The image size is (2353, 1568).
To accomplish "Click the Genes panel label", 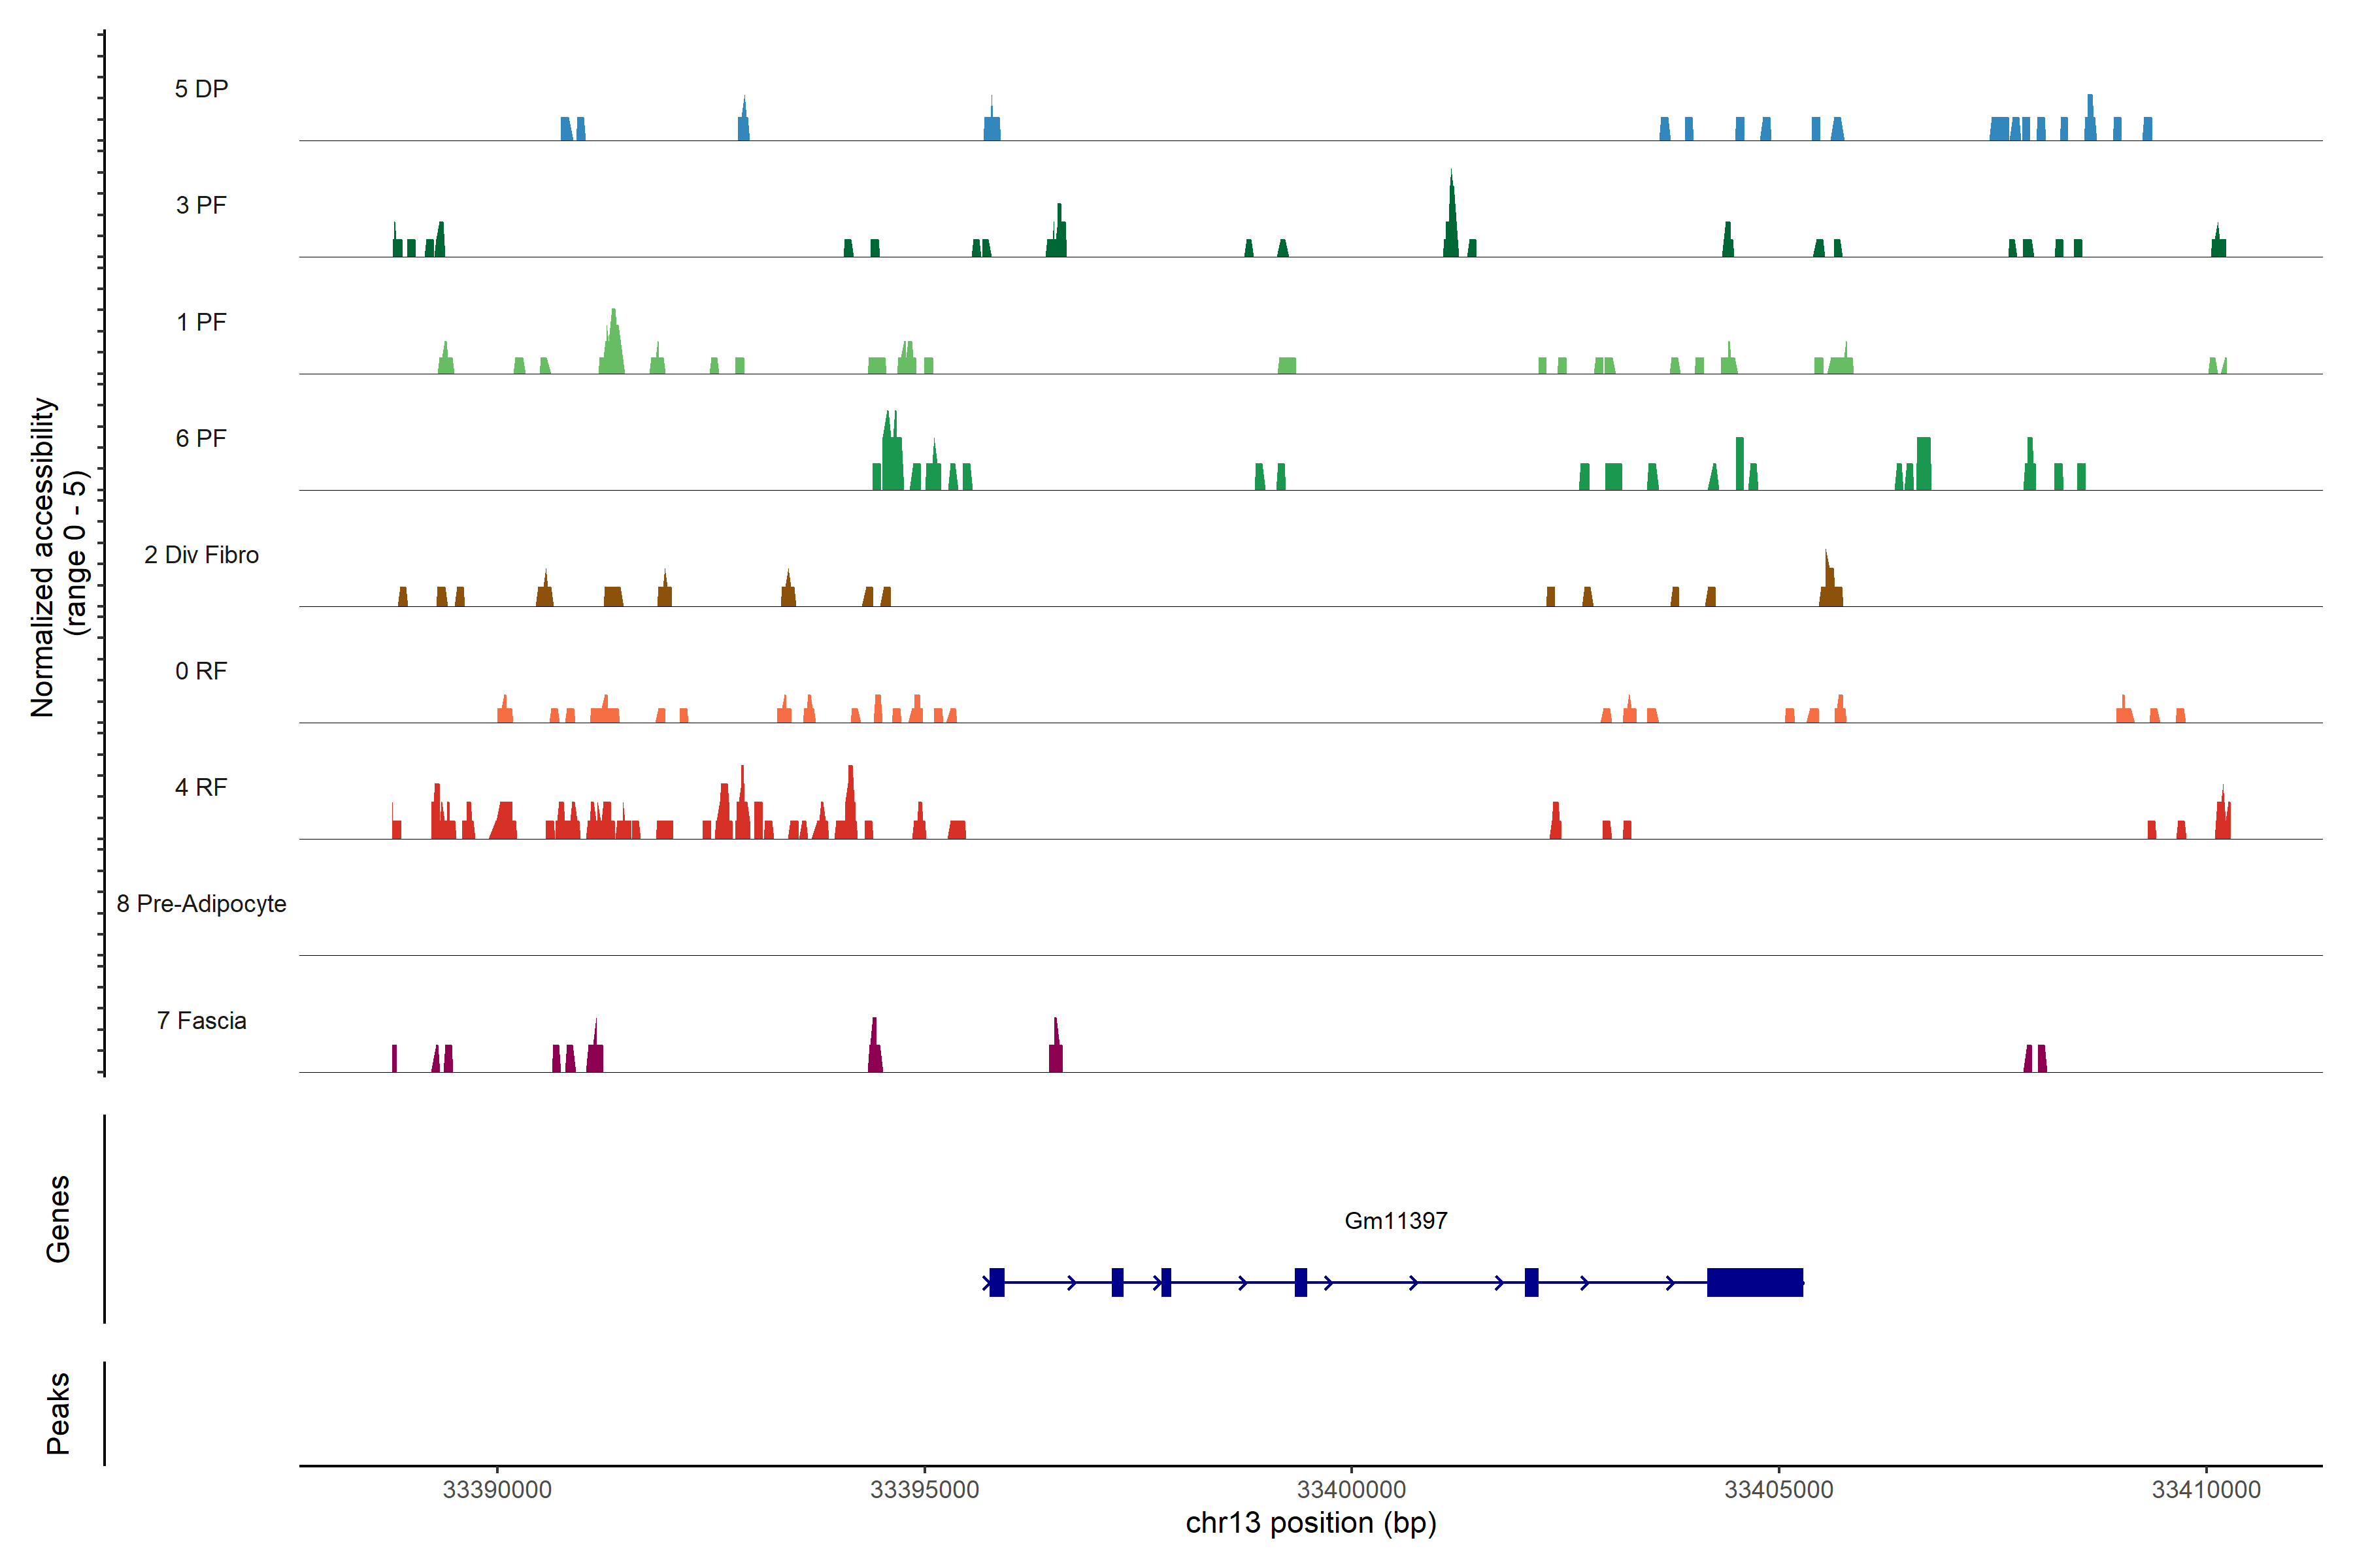I will [58, 1219].
